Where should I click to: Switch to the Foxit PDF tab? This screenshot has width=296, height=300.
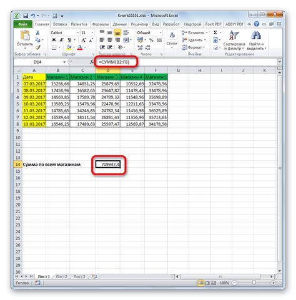[x=214, y=24]
